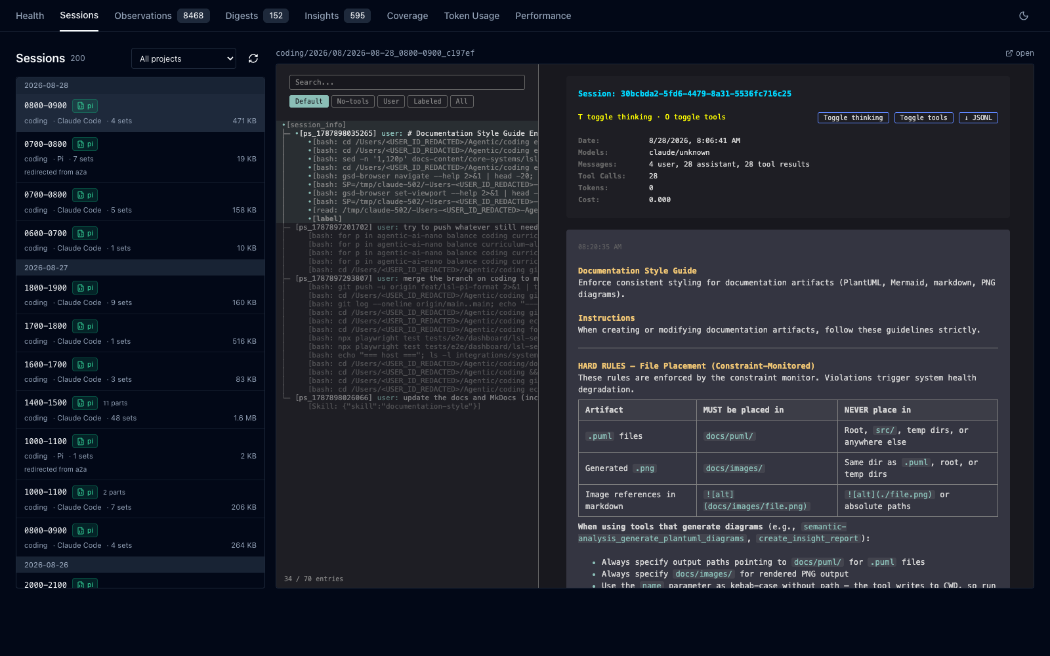Click pi badge on 0700-0800 Pi session
The width and height of the screenshot is (1050, 656).
[x=85, y=144]
